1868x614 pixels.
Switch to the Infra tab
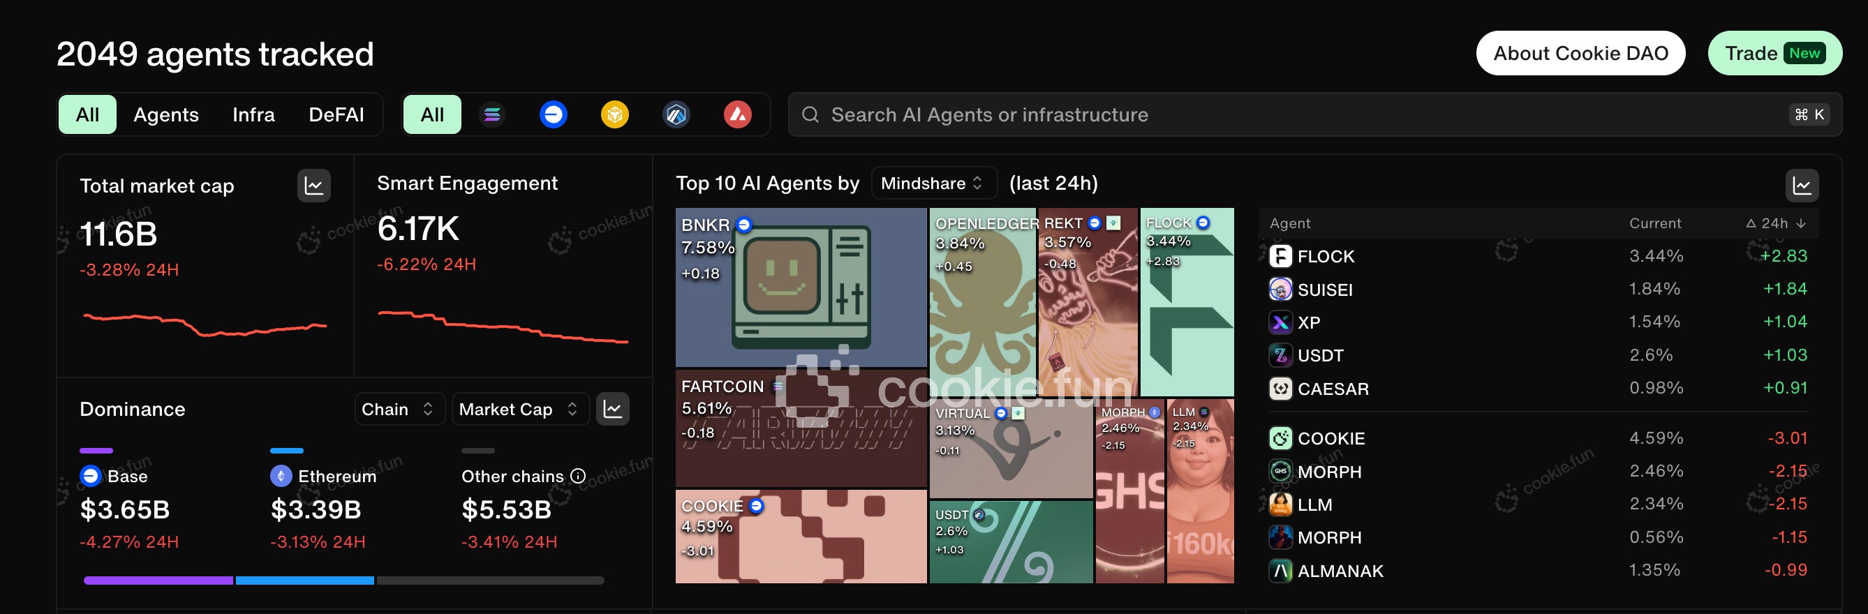pos(254,114)
